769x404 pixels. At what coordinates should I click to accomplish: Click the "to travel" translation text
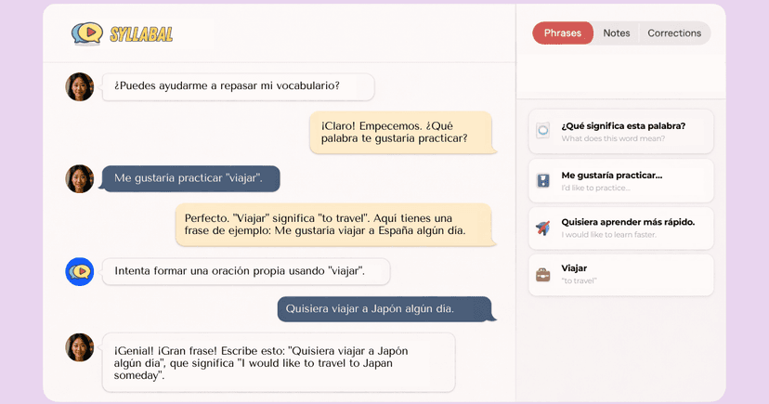click(580, 280)
